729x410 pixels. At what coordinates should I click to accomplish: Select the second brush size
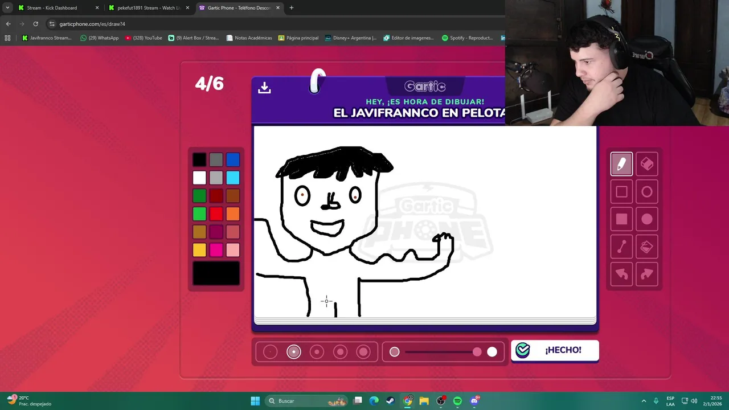pos(294,352)
